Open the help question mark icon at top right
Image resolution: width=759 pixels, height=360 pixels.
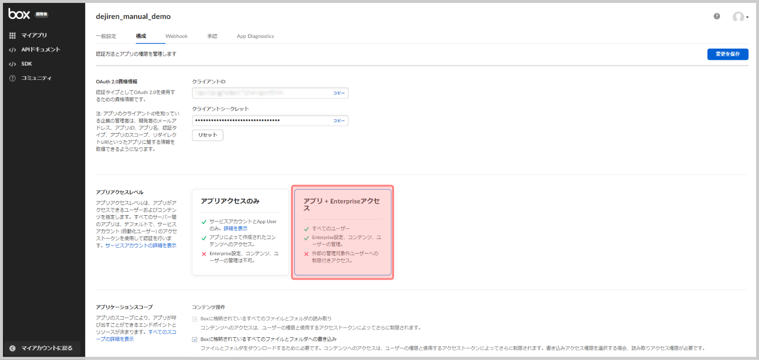point(717,16)
